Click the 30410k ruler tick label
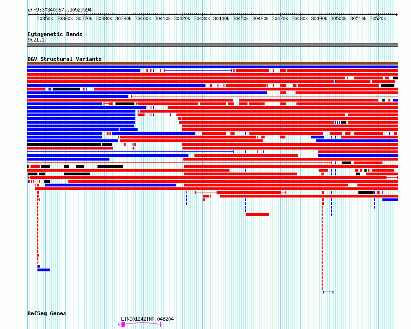 tap(163, 18)
